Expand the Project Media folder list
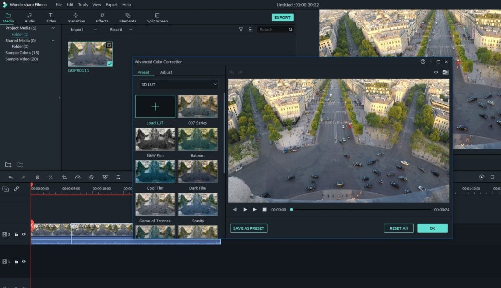 pos(53,28)
